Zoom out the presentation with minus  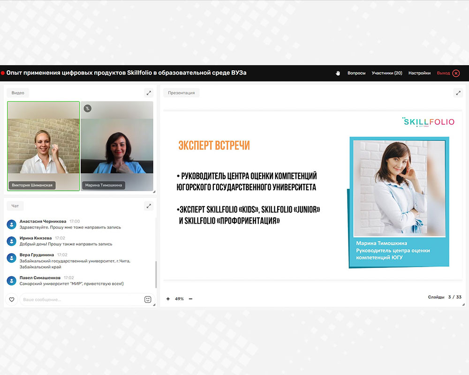click(x=190, y=299)
